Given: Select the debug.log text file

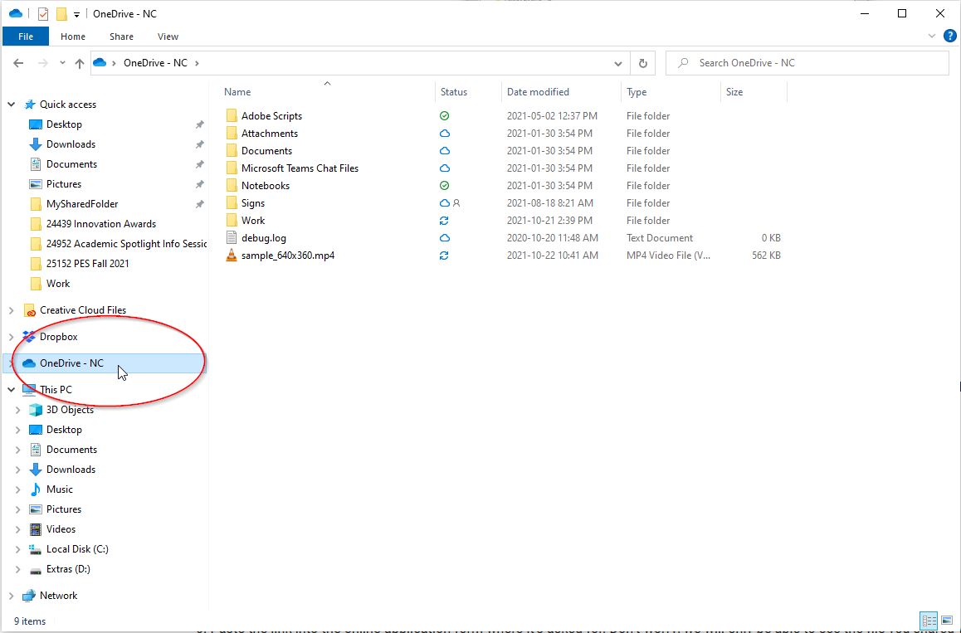Looking at the screenshot, I should 264,238.
